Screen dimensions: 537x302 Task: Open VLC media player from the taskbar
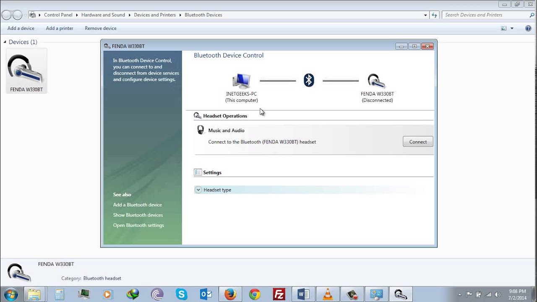(328, 294)
